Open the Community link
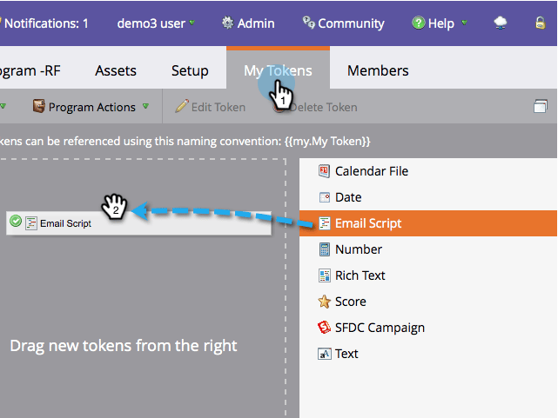The height and width of the screenshot is (418, 558). [343, 23]
